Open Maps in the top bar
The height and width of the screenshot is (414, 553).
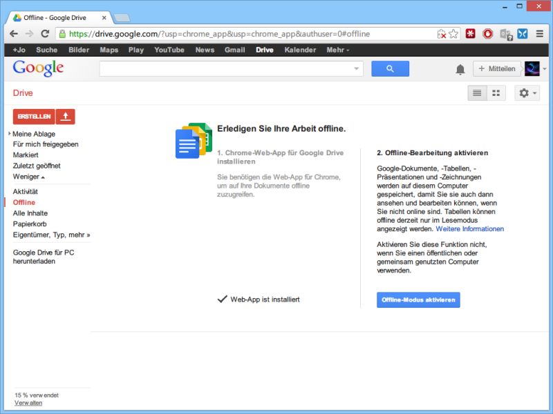click(x=109, y=50)
